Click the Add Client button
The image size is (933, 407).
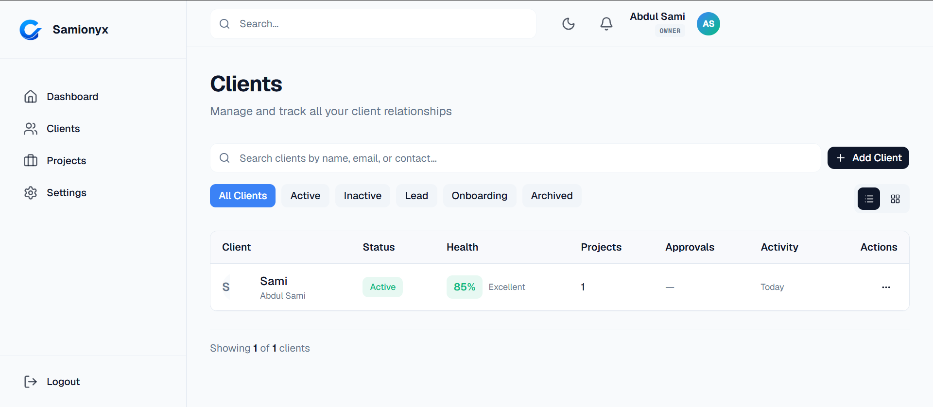tap(868, 158)
